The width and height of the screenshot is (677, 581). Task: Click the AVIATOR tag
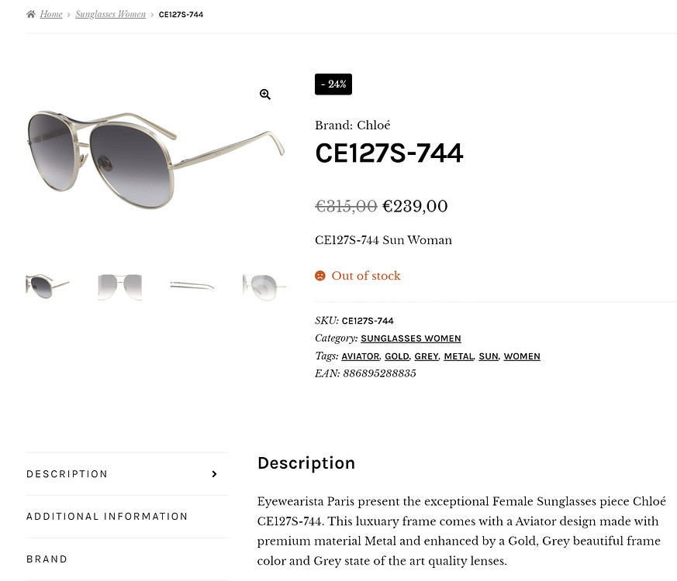[360, 356]
